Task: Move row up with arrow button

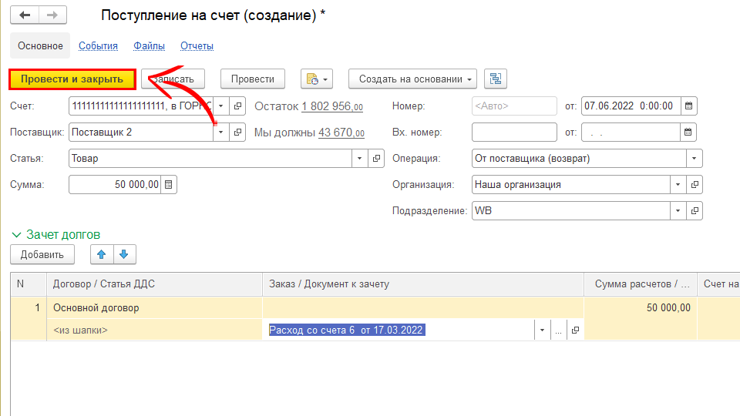Action: tap(101, 254)
